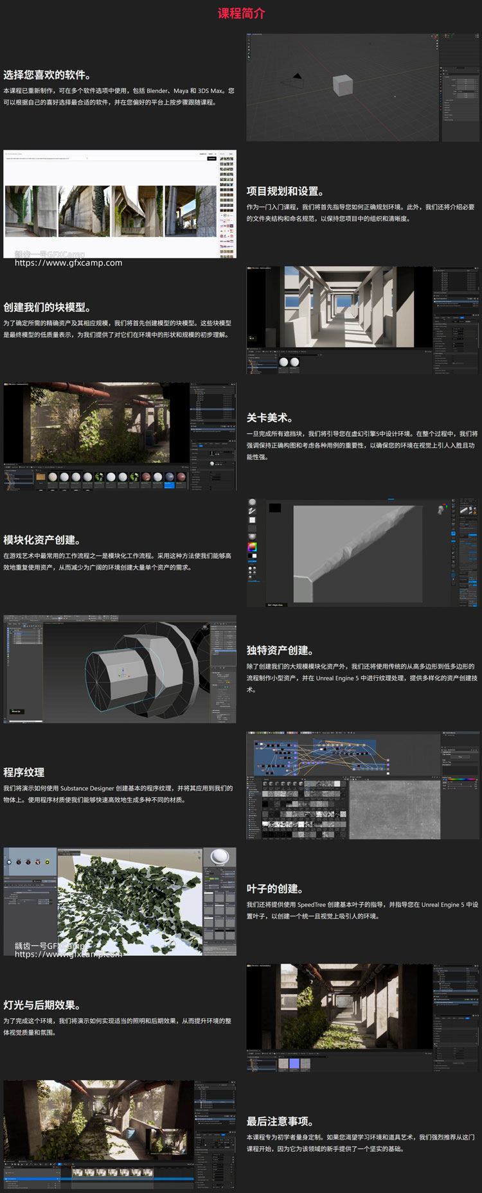Open the Substance Designer node graph screenshot

click(x=362, y=786)
